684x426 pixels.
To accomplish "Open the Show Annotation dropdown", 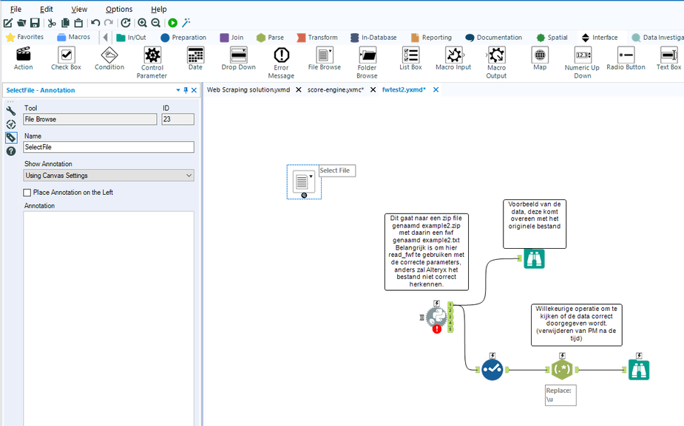I will tap(109, 176).
